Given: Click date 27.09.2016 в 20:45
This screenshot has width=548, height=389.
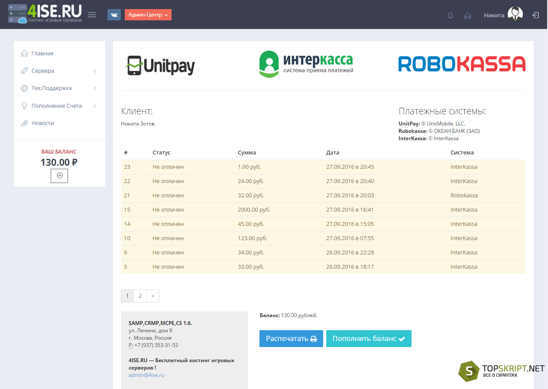Looking at the screenshot, I should coord(350,167).
